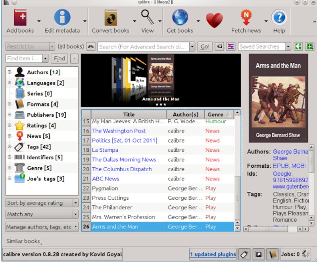
Task: Select the Languages [2] category
Action: point(46,83)
